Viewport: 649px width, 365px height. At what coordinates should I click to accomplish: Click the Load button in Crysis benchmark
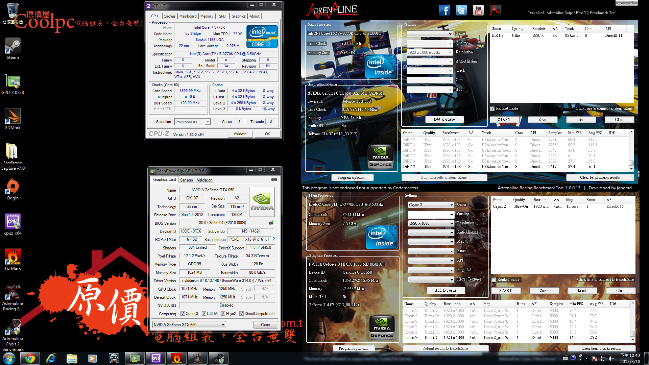[x=582, y=291]
